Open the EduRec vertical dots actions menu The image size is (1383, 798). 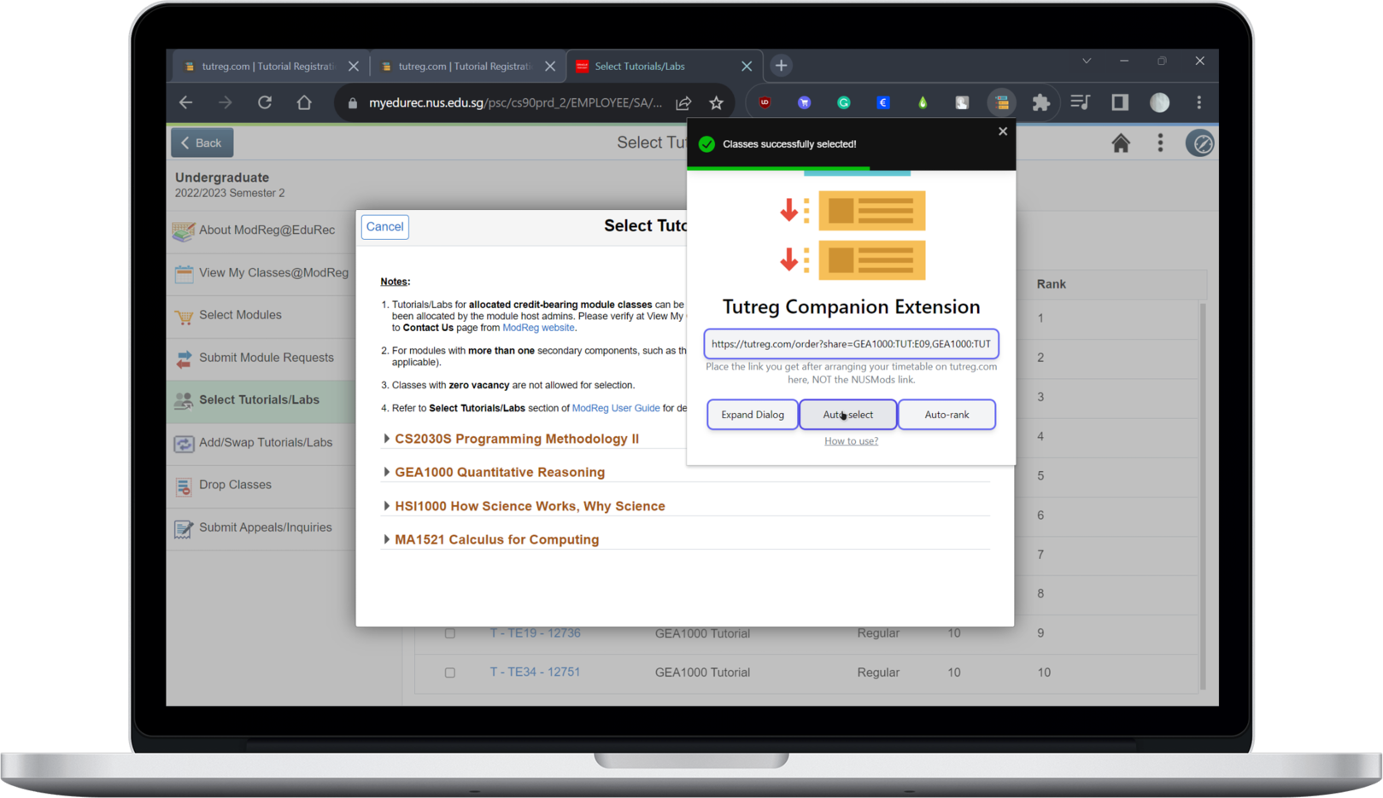click(1160, 143)
